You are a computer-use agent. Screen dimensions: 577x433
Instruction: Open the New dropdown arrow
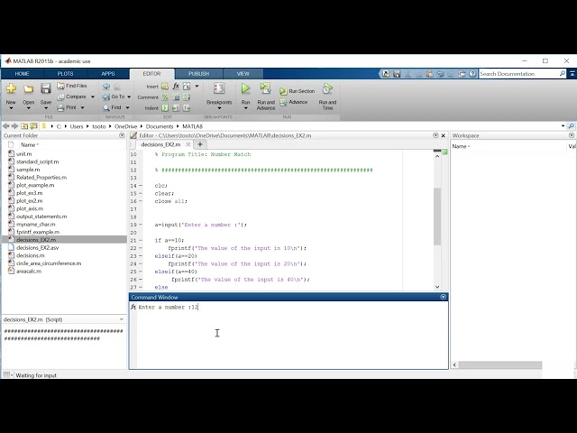click(11, 108)
